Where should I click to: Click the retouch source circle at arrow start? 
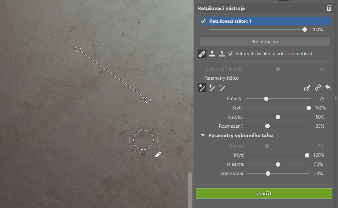tap(78, 49)
